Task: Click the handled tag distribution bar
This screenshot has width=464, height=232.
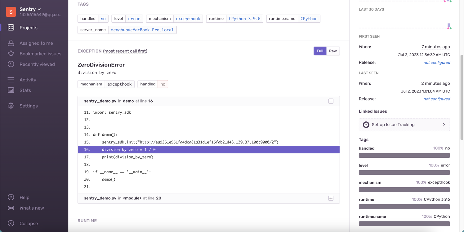Action: [x=404, y=155]
